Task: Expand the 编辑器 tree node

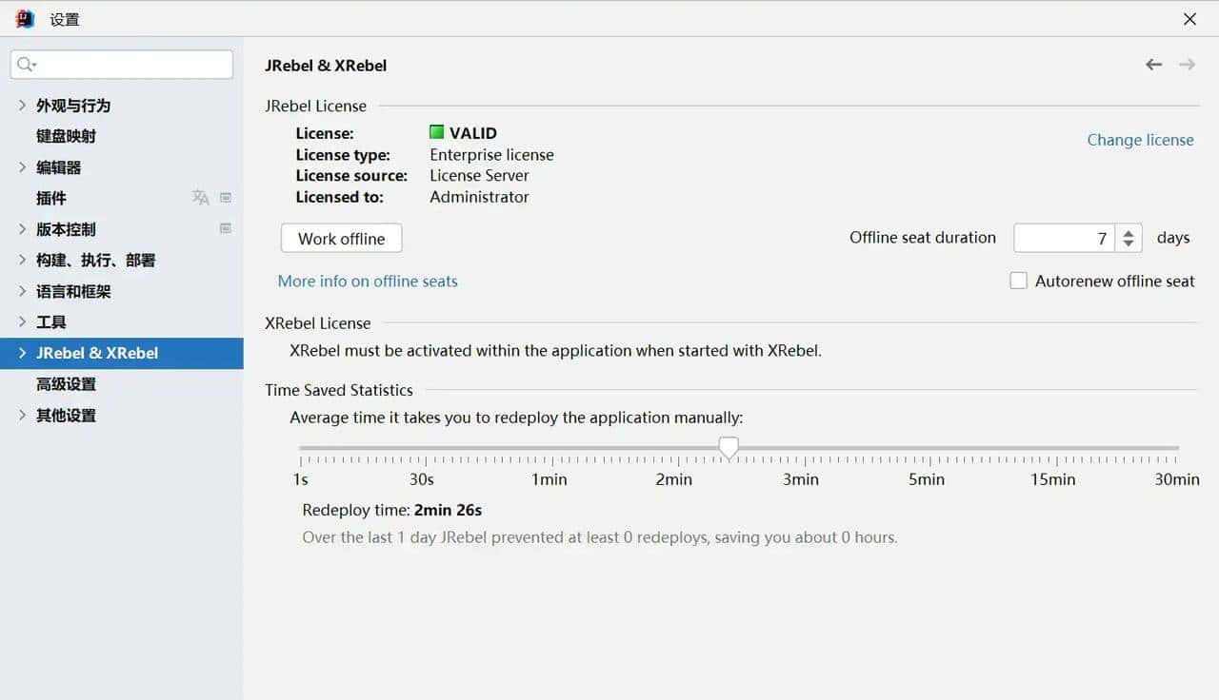Action: [x=22, y=166]
